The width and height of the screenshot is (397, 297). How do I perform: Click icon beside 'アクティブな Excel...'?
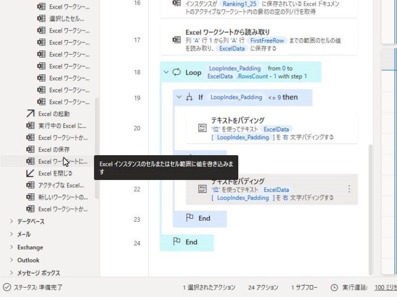pos(30,185)
